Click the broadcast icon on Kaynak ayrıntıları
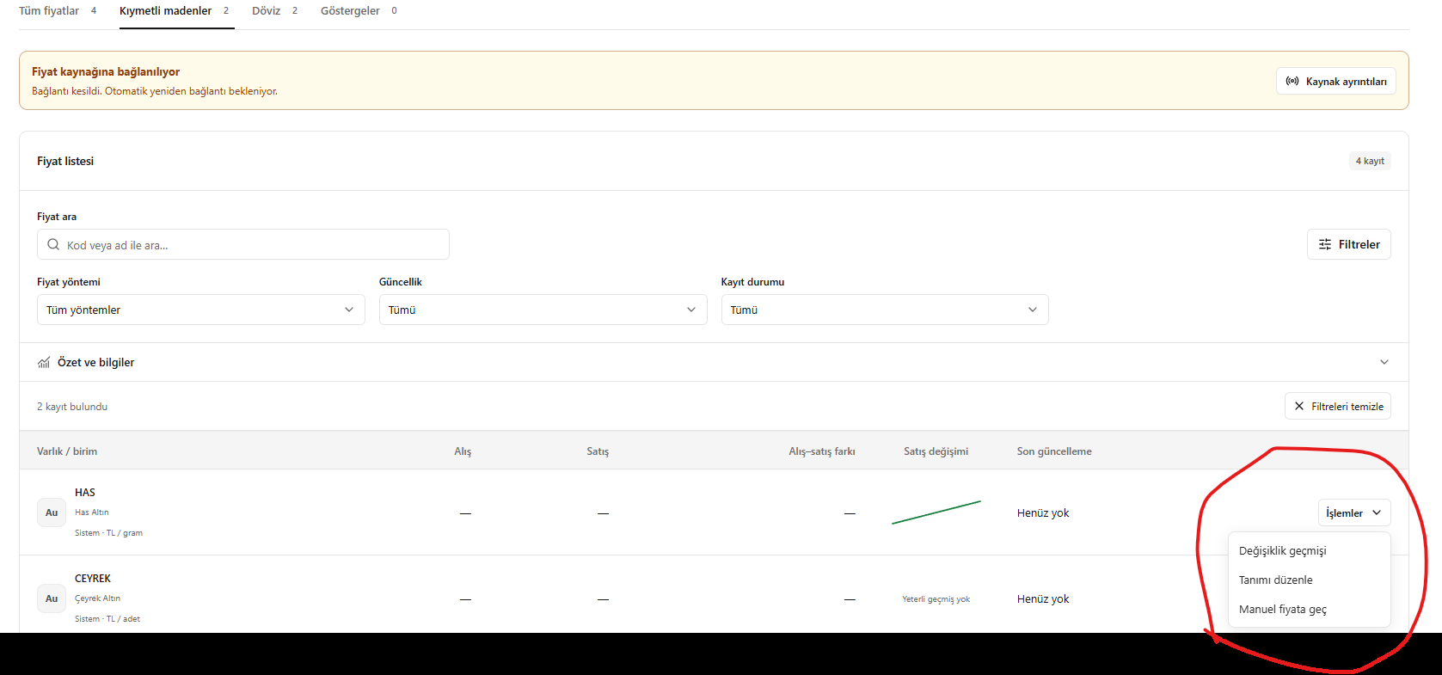 click(1292, 81)
